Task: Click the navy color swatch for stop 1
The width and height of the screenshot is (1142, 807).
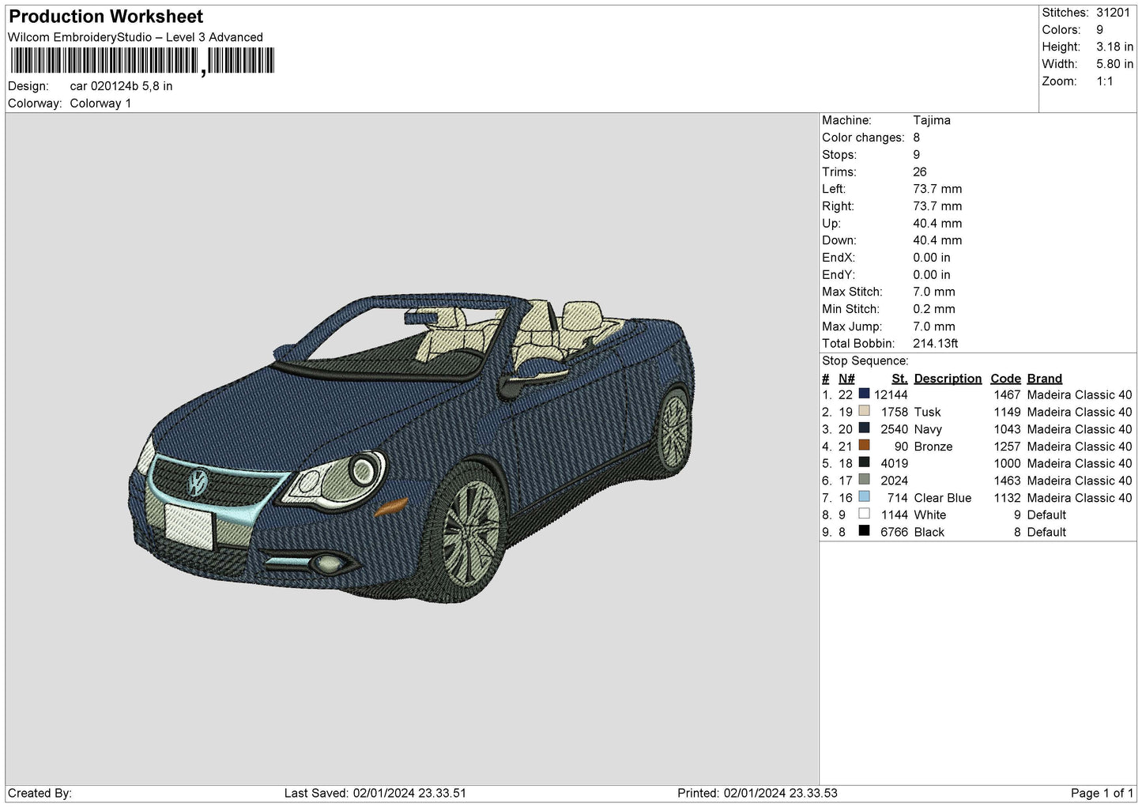Action: click(x=864, y=394)
